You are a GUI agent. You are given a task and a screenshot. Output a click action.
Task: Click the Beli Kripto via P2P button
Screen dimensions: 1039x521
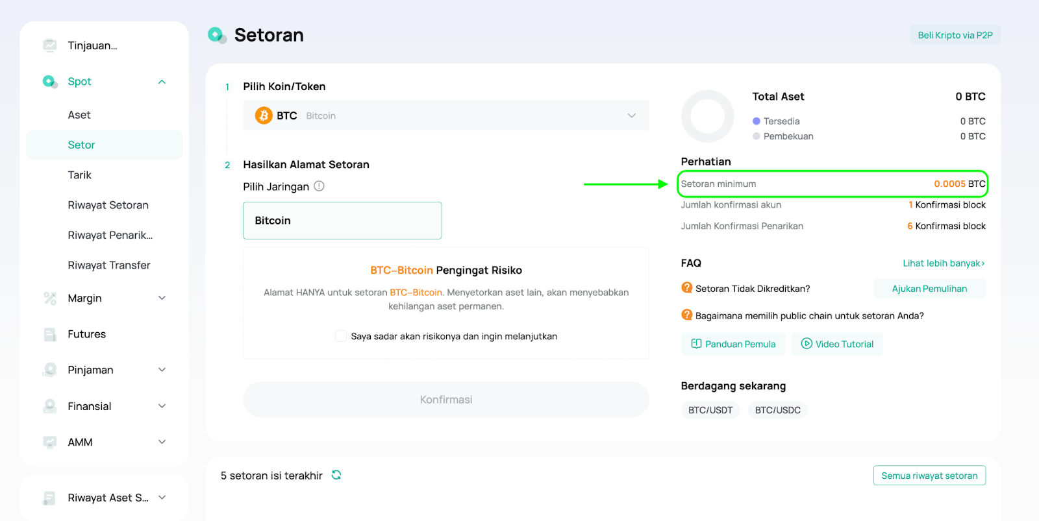coord(955,35)
